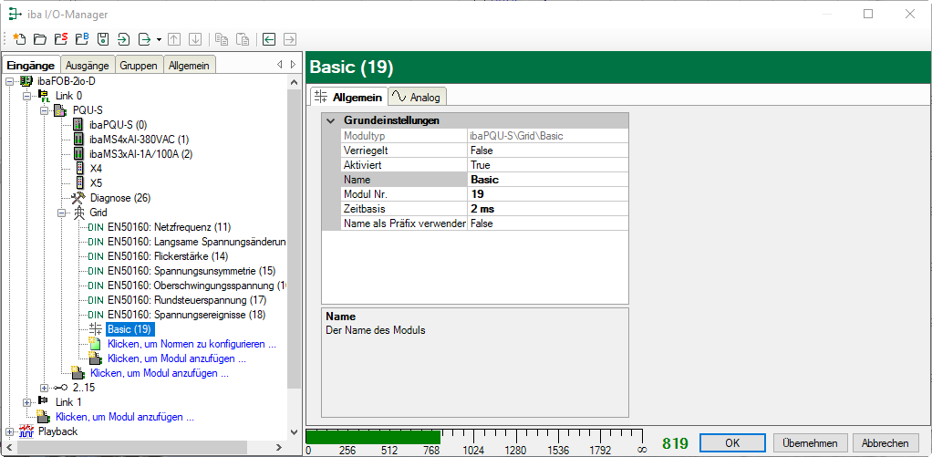Click the Übernehmen button
Screen dimensions: 932x457
coord(809,442)
